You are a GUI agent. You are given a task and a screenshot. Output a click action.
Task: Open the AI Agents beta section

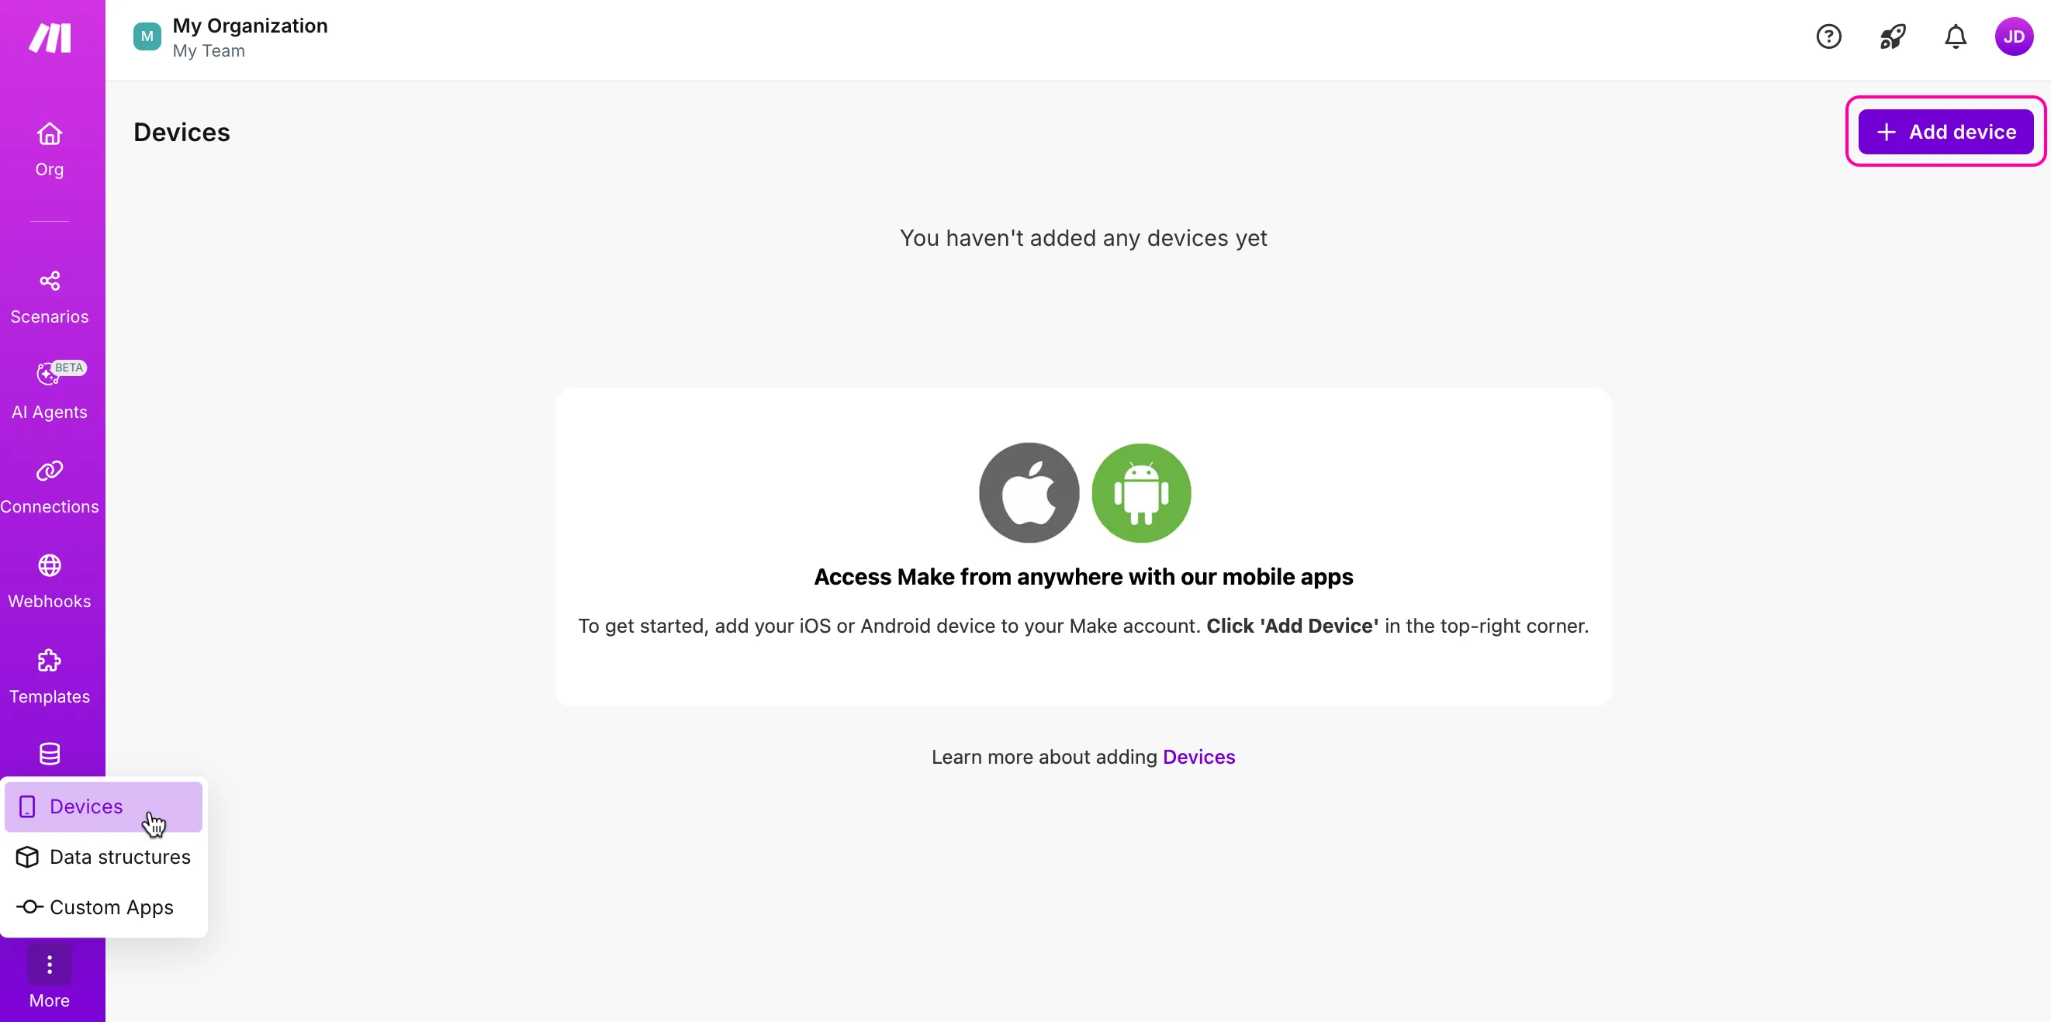click(50, 391)
